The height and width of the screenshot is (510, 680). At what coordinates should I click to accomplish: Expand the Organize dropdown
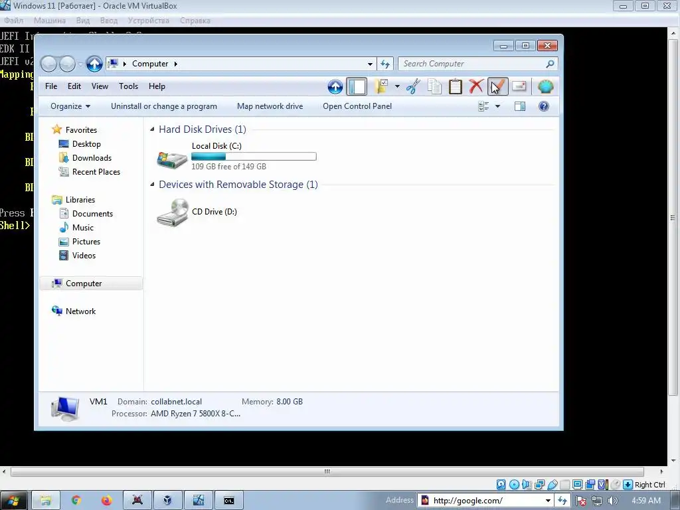pyautogui.click(x=70, y=106)
